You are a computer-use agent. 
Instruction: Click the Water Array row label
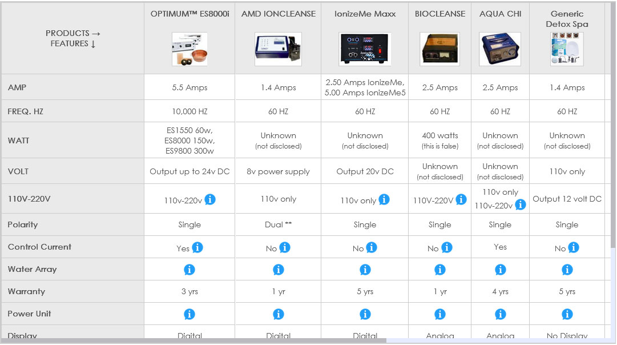coord(33,270)
